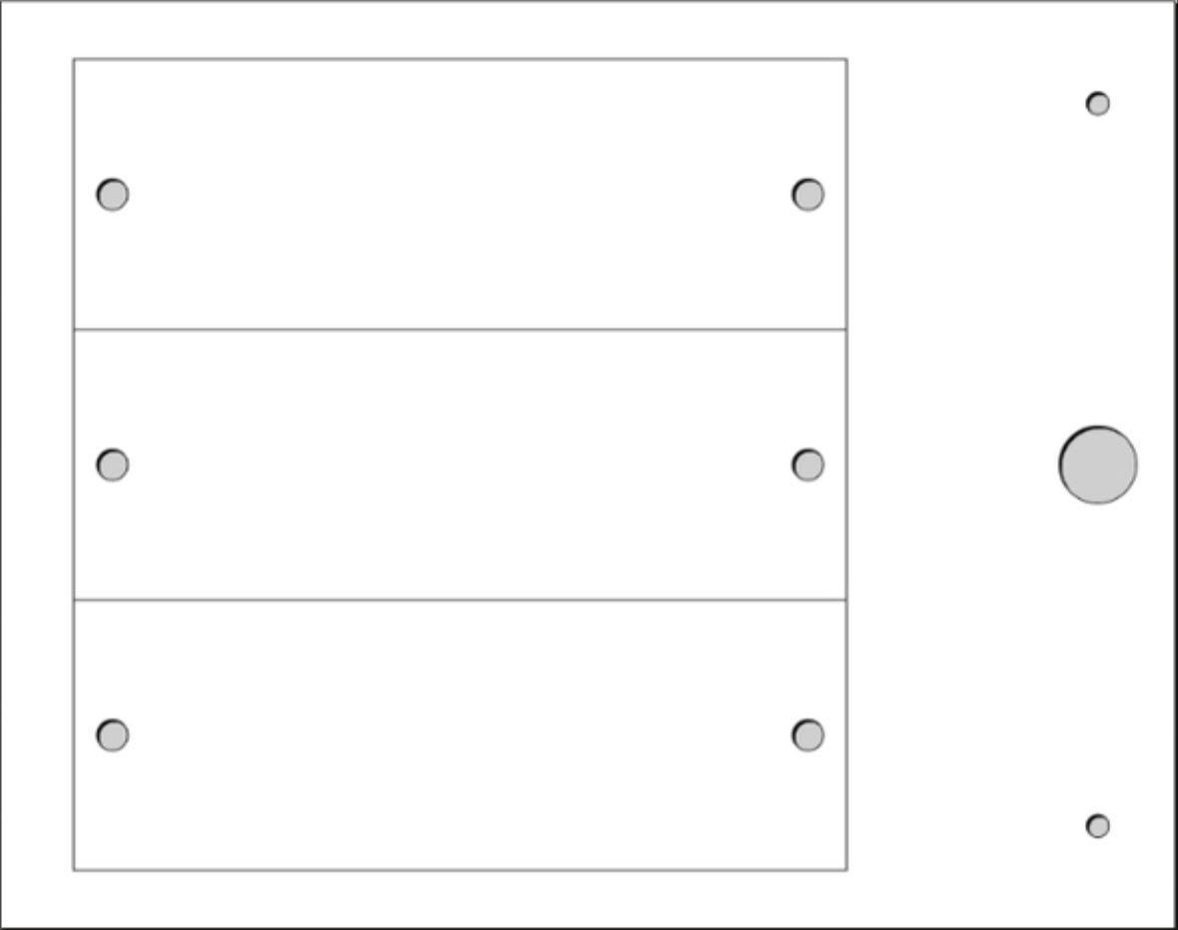Image resolution: width=1178 pixels, height=930 pixels.
Task: Click the center of the middle rectangular panel
Action: pos(460,465)
